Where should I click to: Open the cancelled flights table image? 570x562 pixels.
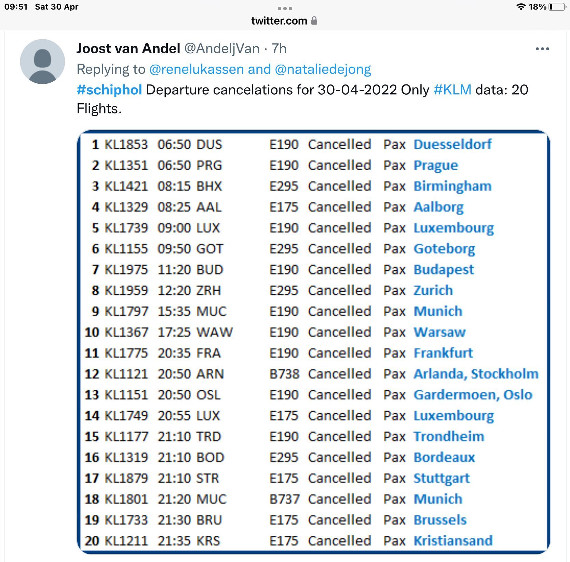[314, 342]
